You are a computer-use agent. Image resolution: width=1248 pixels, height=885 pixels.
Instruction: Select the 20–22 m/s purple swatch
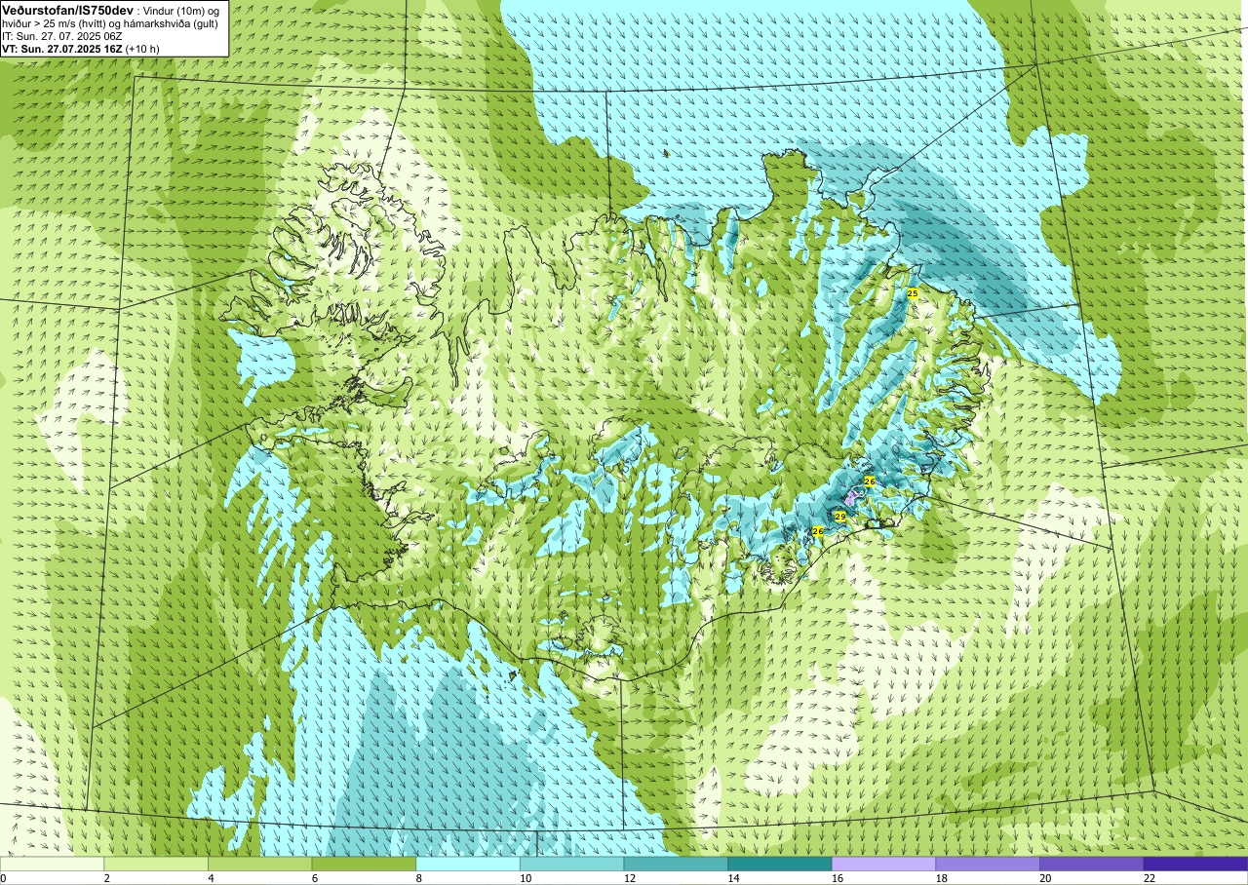(1092, 864)
